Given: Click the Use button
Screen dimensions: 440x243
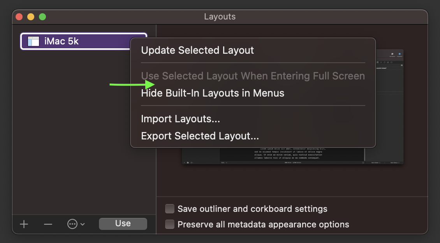Looking at the screenshot, I should [x=123, y=224].
